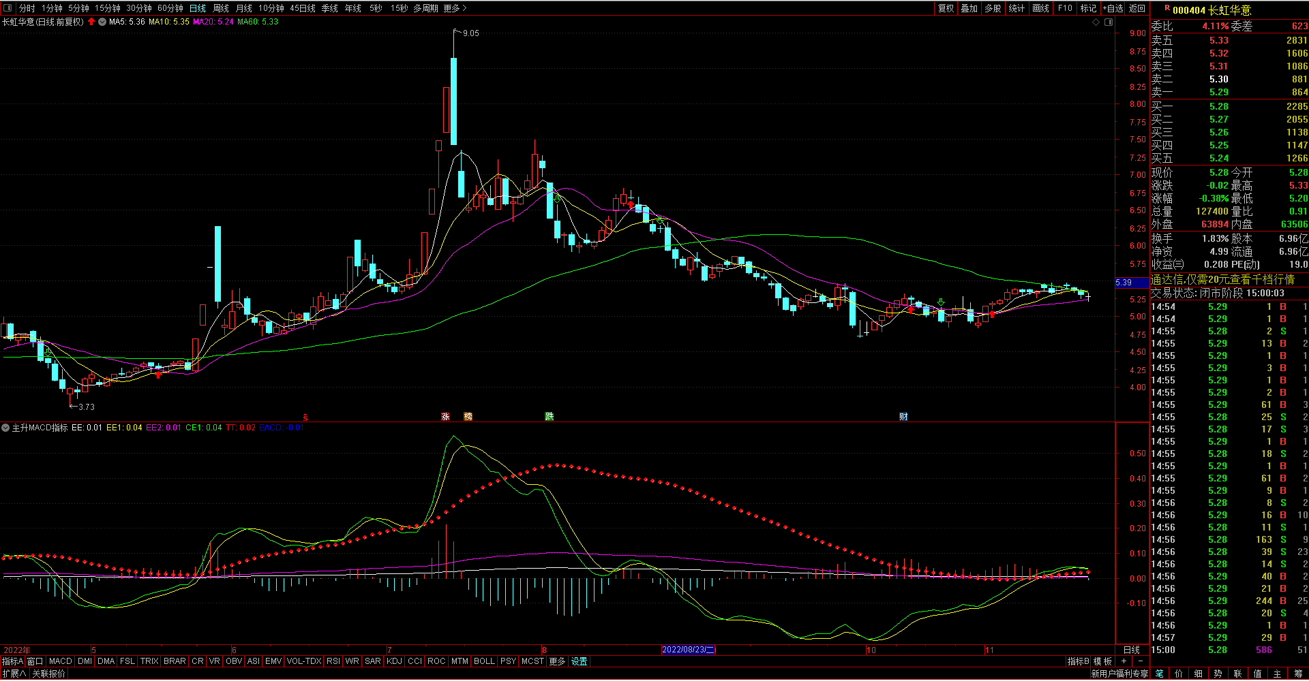Screen dimensions: 1309x681
Task: Select the 5分钟 period
Action: [78, 8]
